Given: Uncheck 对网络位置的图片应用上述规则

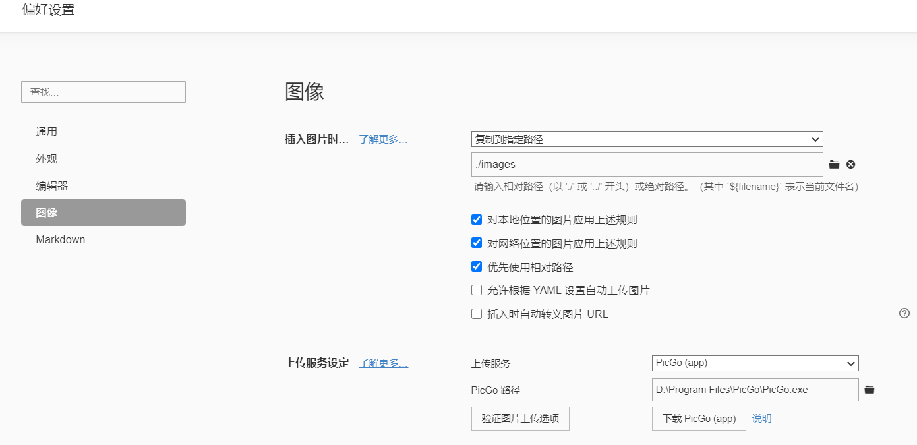Looking at the screenshot, I should [477, 243].
